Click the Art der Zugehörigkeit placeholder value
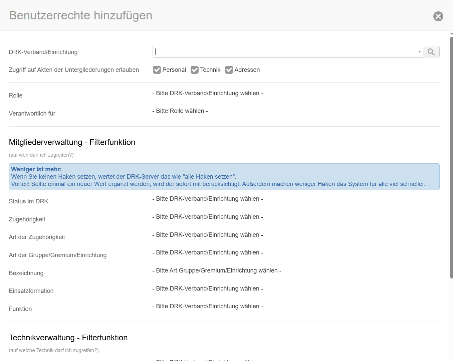 207,235
